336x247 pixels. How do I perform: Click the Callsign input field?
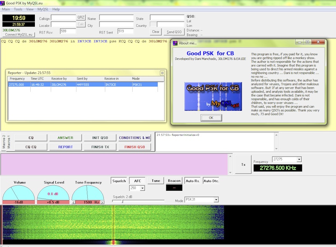click(64, 18)
